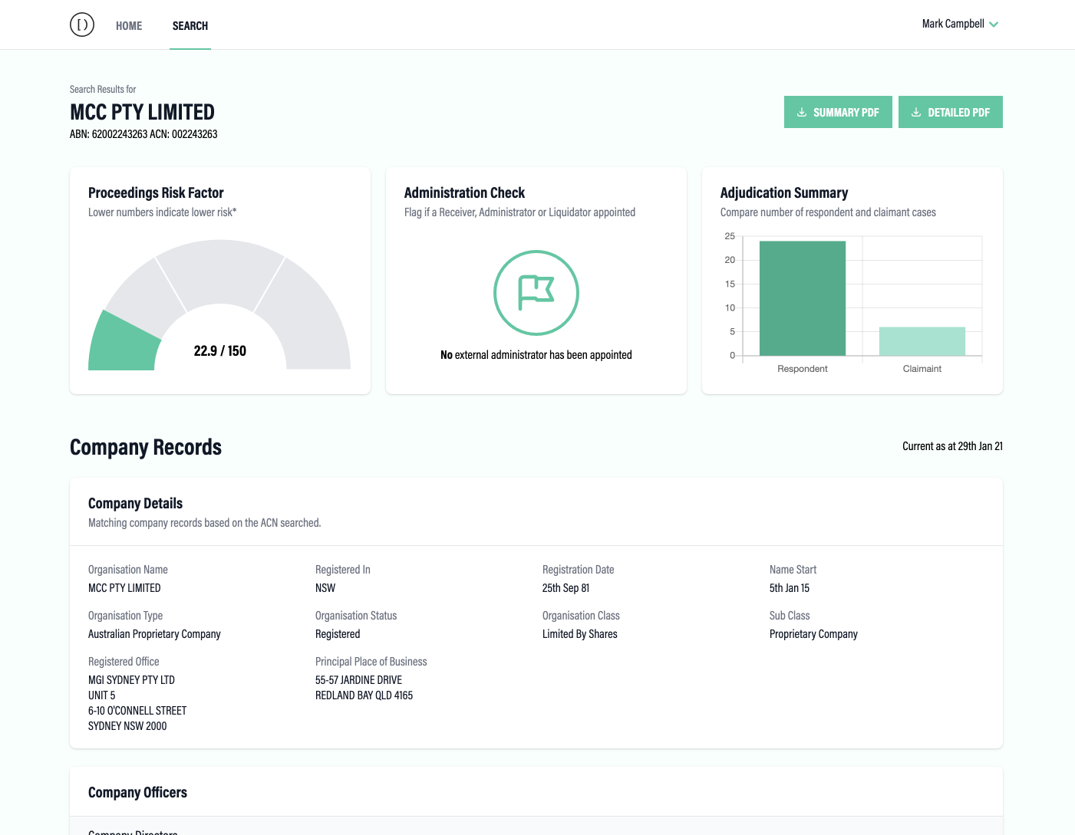
Task: Click the DETAILED PDF button
Action: point(951,112)
